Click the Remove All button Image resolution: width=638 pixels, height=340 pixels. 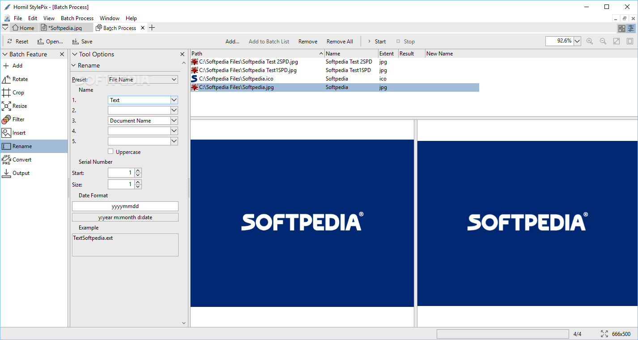click(340, 42)
